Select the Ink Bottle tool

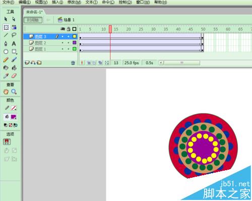6,68
